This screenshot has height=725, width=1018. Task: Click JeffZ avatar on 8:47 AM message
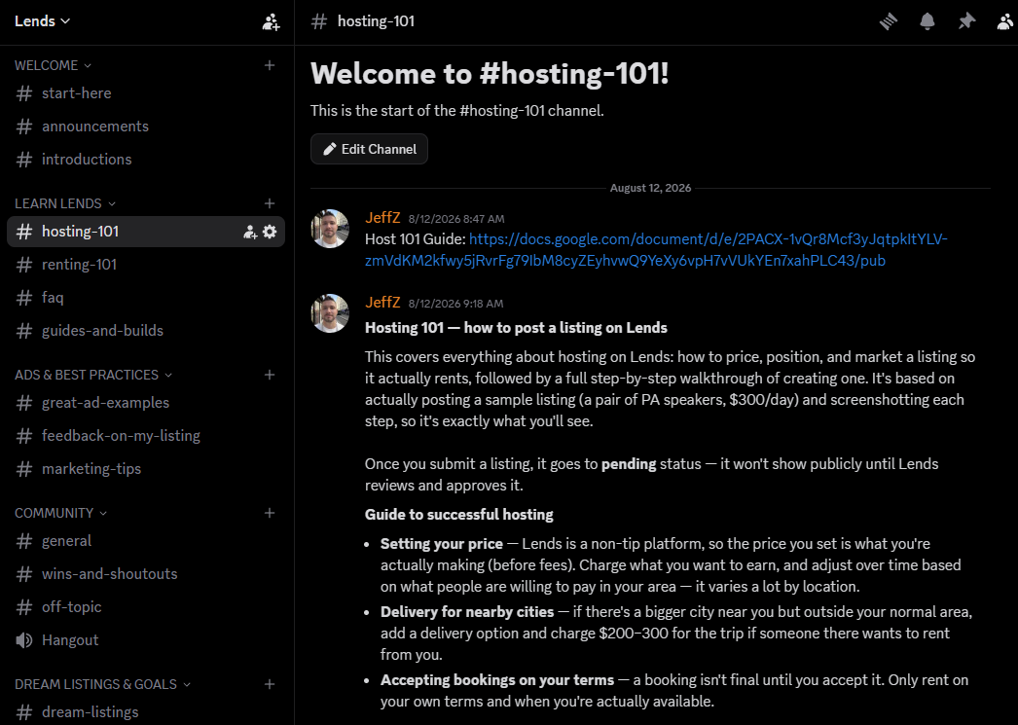330,229
